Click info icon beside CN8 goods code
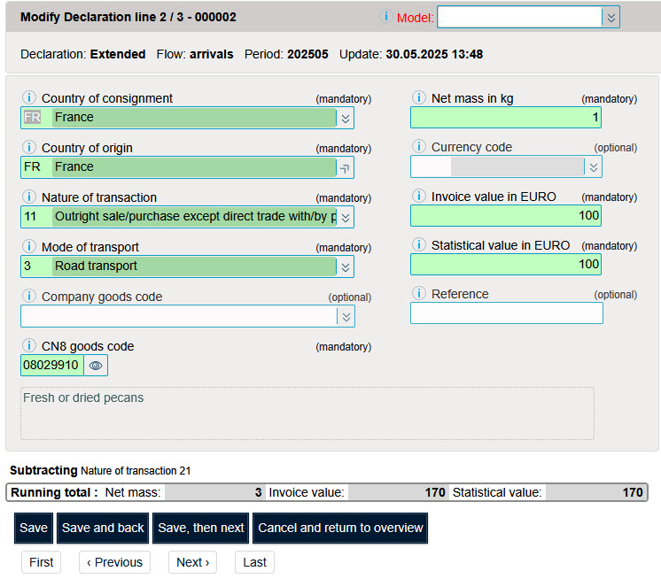The height and width of the screenshot is (579, 661). pyautogui.click(x=28, y=346)
